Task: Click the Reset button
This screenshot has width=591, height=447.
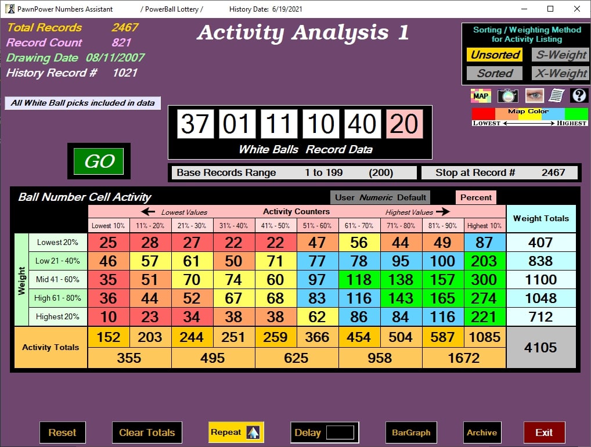Action: 62,432
